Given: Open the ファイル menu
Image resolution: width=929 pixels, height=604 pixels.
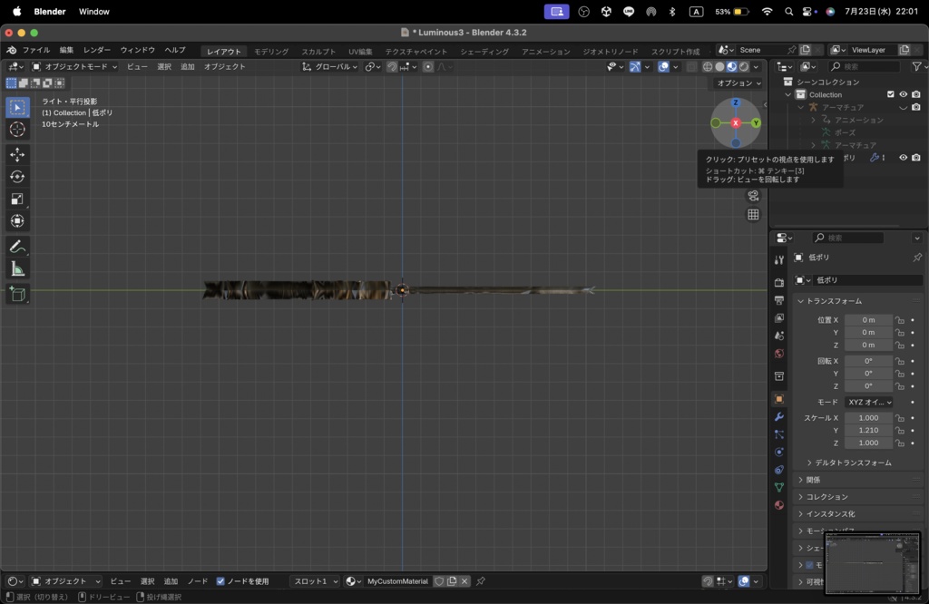Looking at the screenshot, I should (36, 51).
